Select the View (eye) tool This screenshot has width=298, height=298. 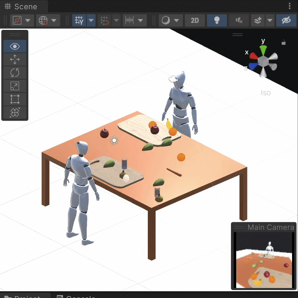point(15,46)
